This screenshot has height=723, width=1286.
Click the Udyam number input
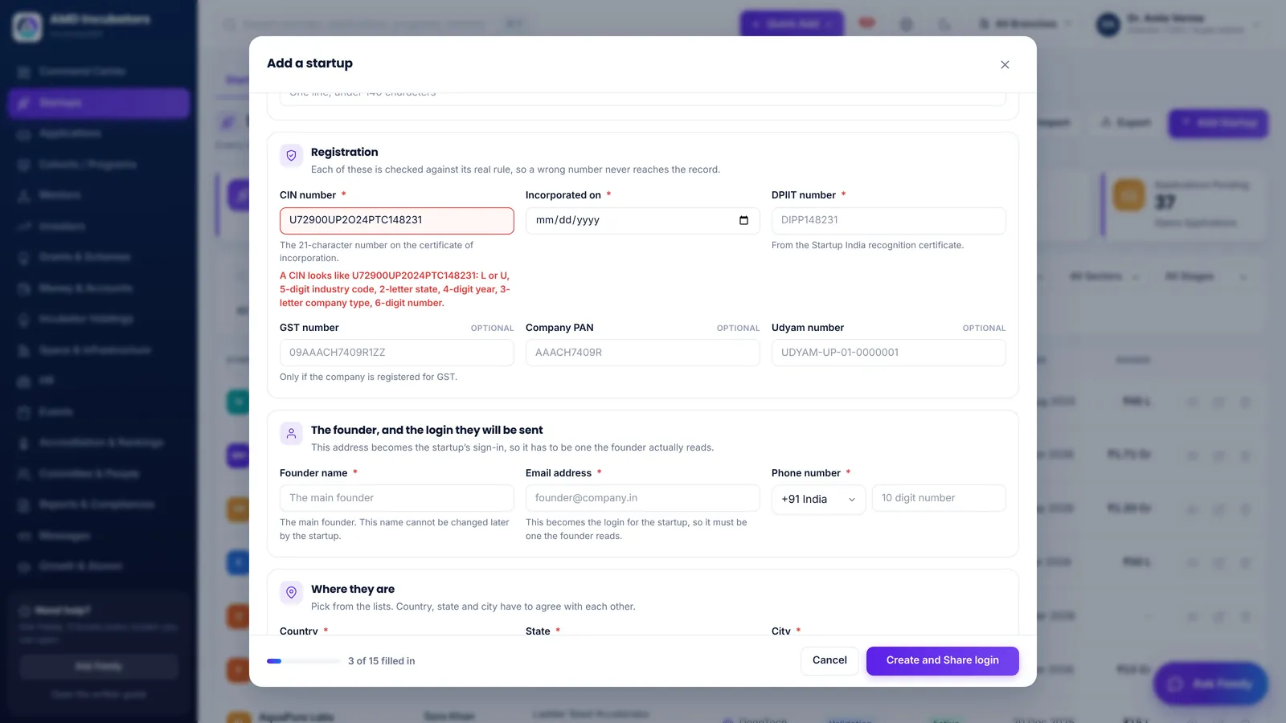pyautogui.click(x=889, y=353)
